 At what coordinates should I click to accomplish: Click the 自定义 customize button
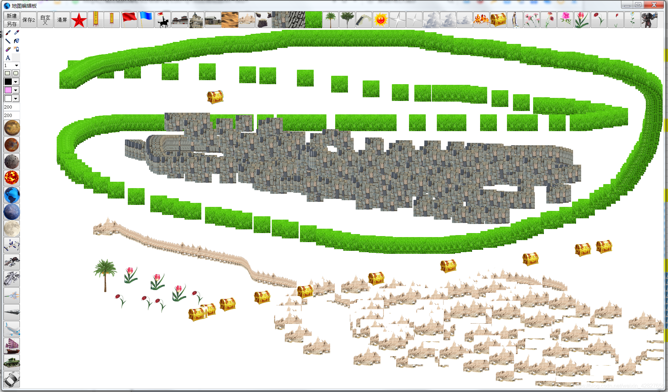45,20
